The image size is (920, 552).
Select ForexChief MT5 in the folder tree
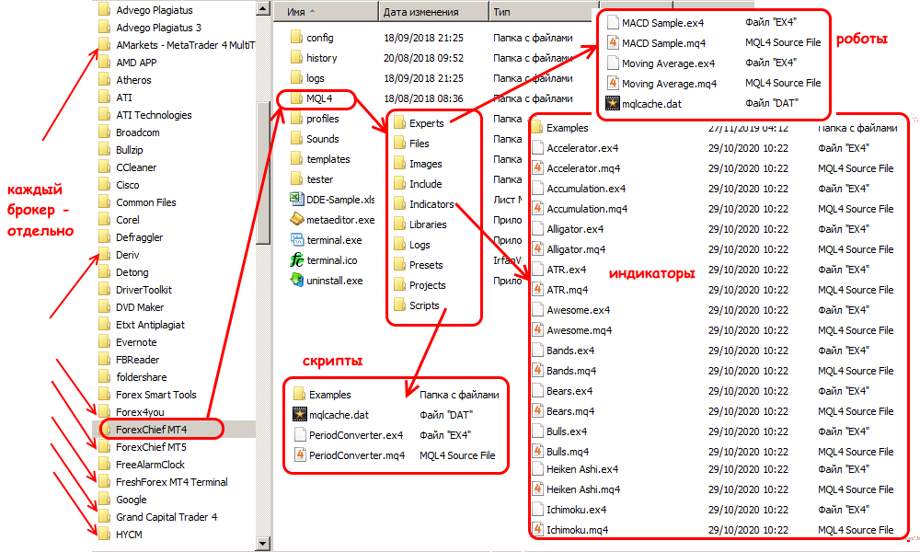point(151,447)
